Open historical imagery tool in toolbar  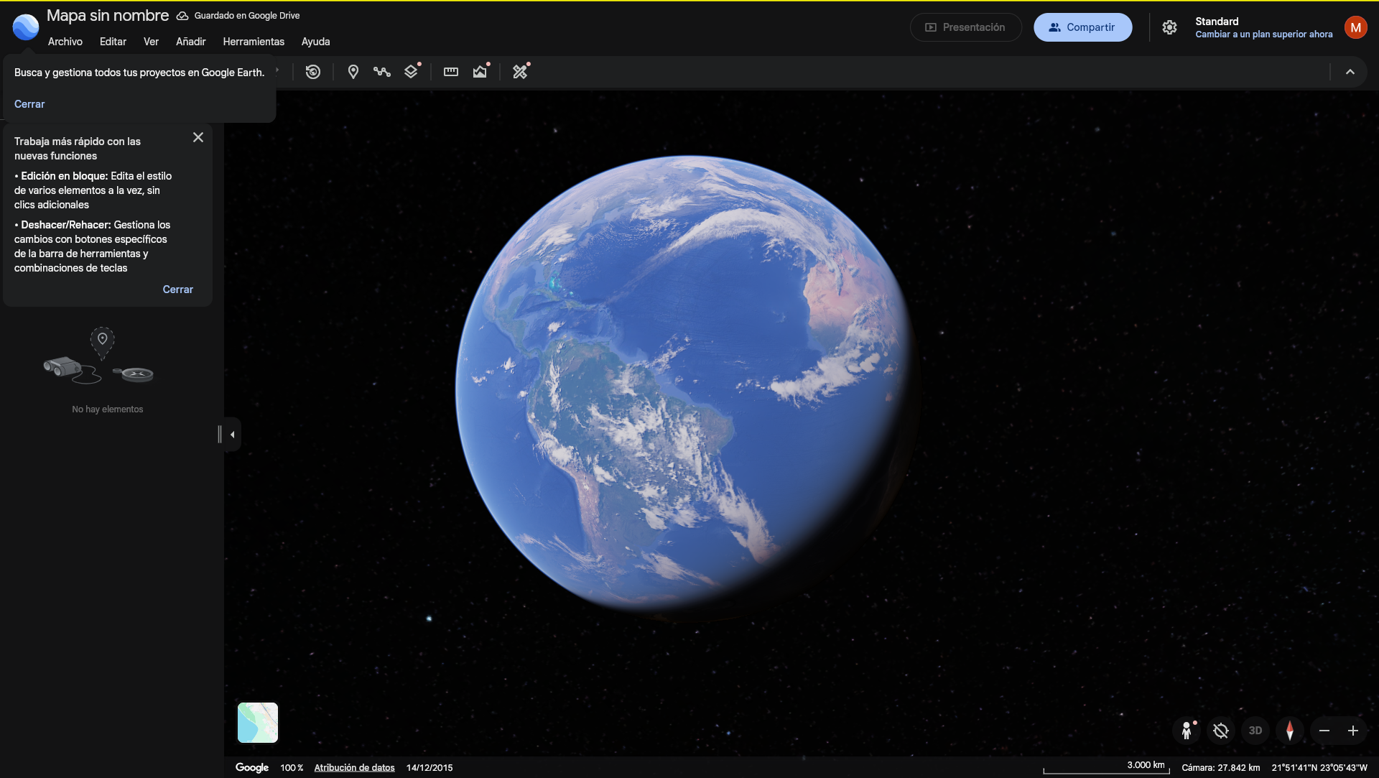point(313,72)
